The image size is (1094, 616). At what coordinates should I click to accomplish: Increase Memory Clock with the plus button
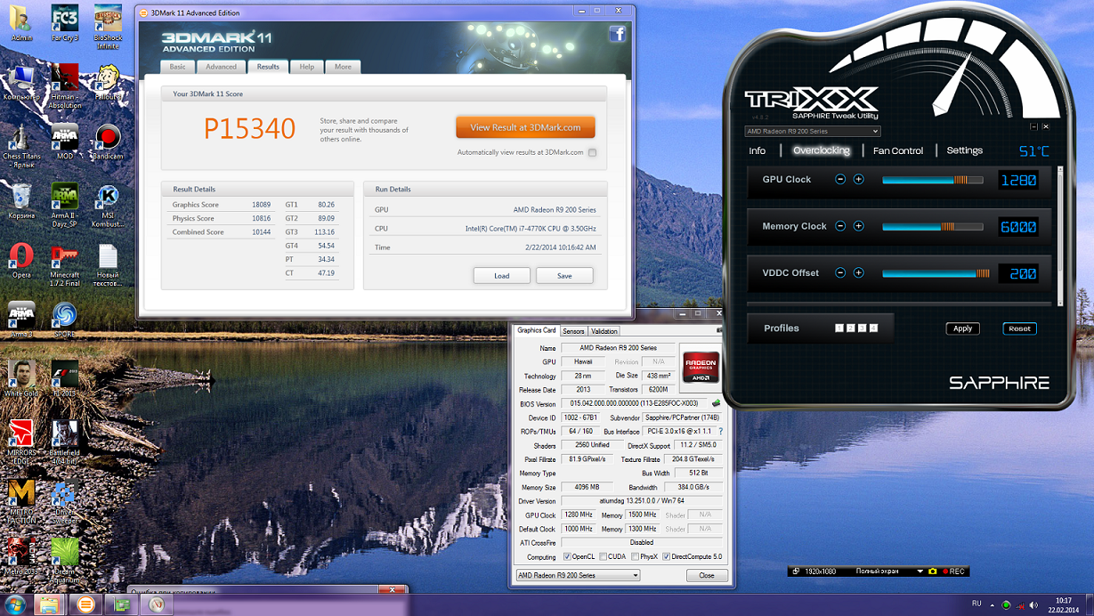tap(859, 226)
